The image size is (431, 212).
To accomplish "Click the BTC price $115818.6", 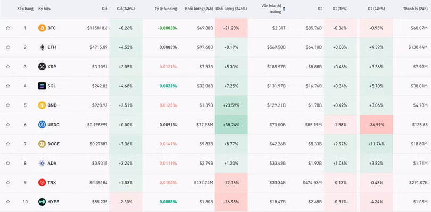I will 97,28.
